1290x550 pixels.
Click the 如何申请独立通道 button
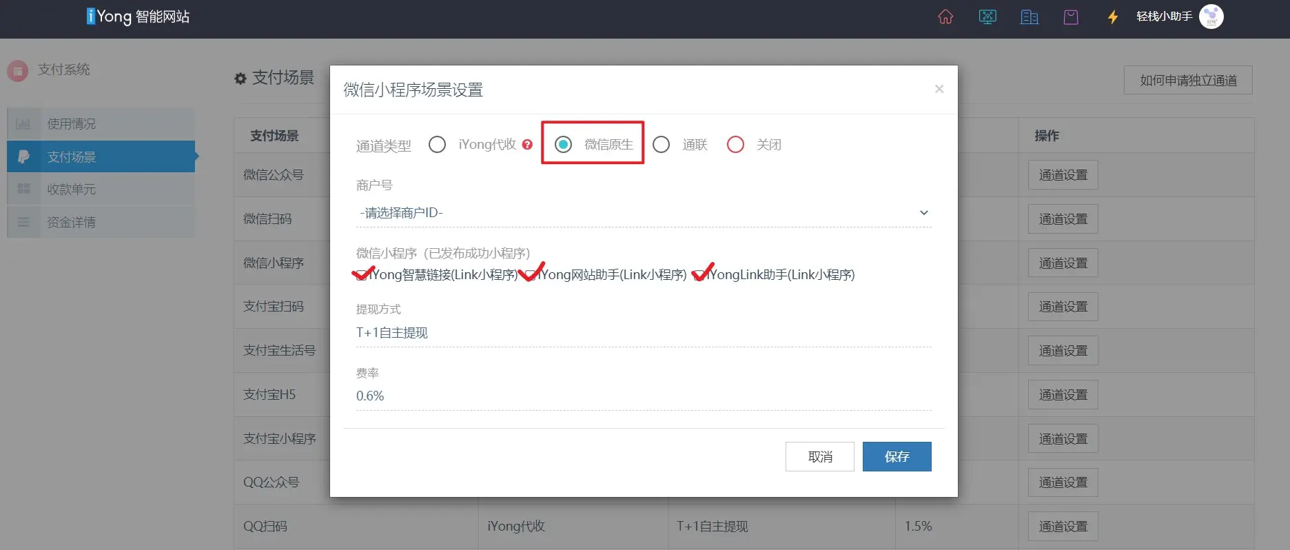[1187, 81]
